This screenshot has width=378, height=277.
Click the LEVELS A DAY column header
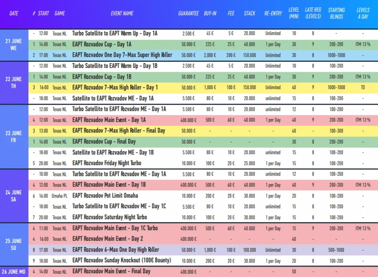point(363,13)
